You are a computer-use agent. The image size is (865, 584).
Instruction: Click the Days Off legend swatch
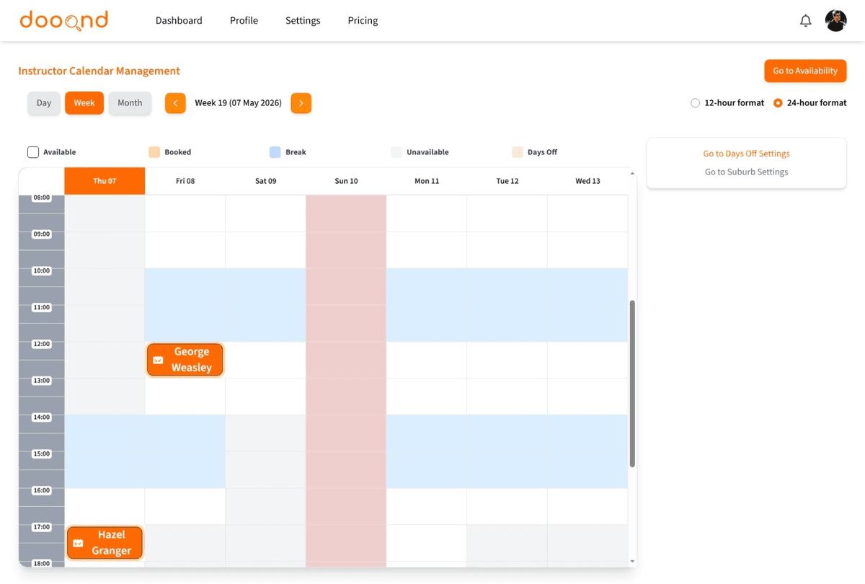[x=518, y=152]
